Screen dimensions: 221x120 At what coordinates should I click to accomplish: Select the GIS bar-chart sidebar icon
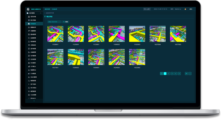pos(29,66)
